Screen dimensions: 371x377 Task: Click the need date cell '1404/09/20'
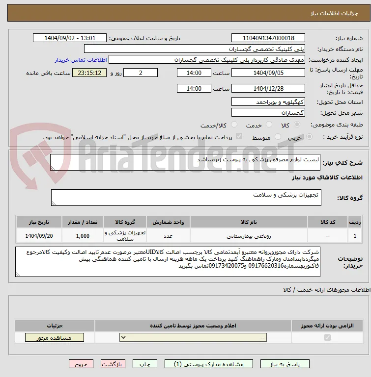point(39,236)
